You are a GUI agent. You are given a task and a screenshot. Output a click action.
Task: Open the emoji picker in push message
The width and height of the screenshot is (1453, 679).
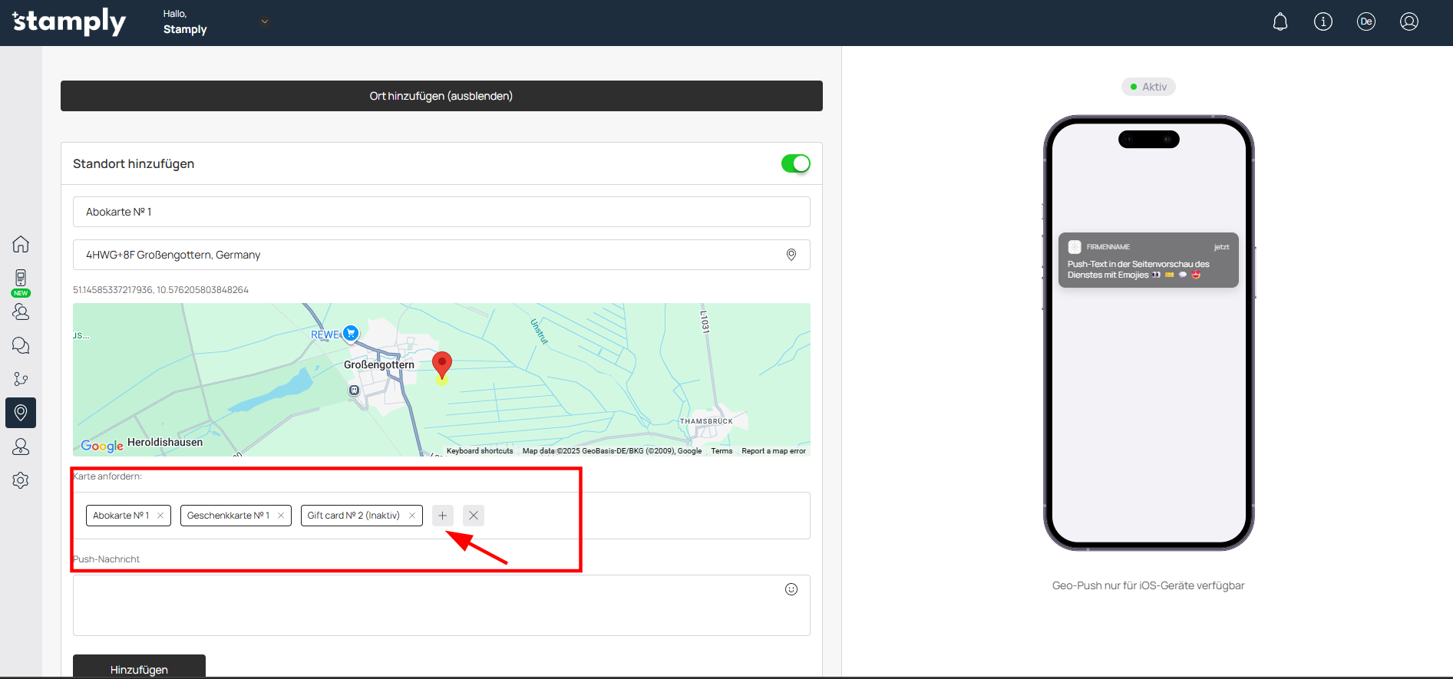[791, 589]
